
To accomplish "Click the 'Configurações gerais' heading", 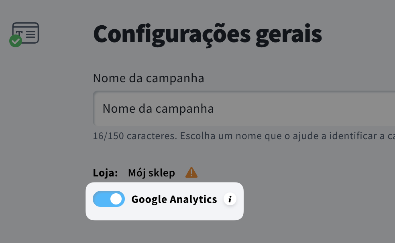I will point(207,34).
